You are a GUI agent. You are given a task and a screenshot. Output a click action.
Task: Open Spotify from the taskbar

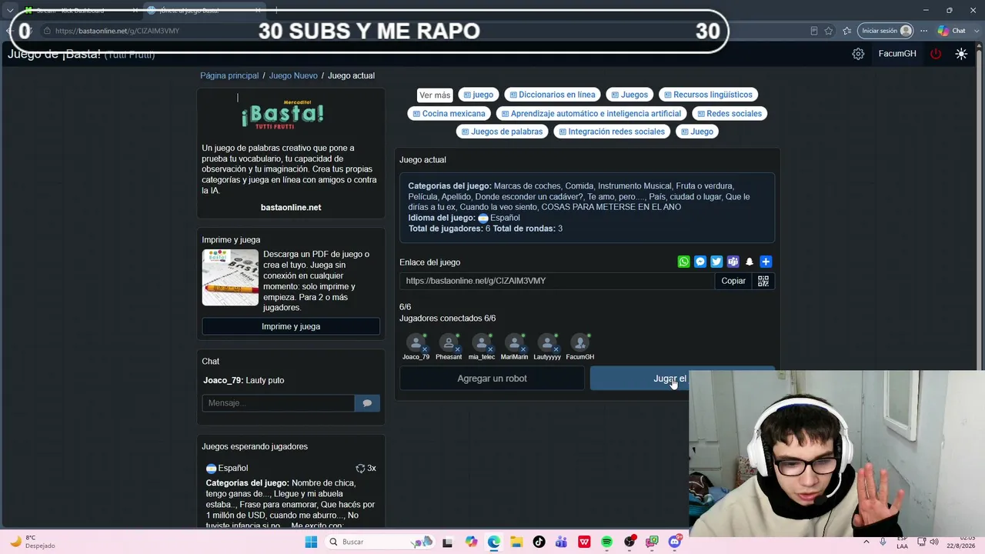click(x=606, y=542)
